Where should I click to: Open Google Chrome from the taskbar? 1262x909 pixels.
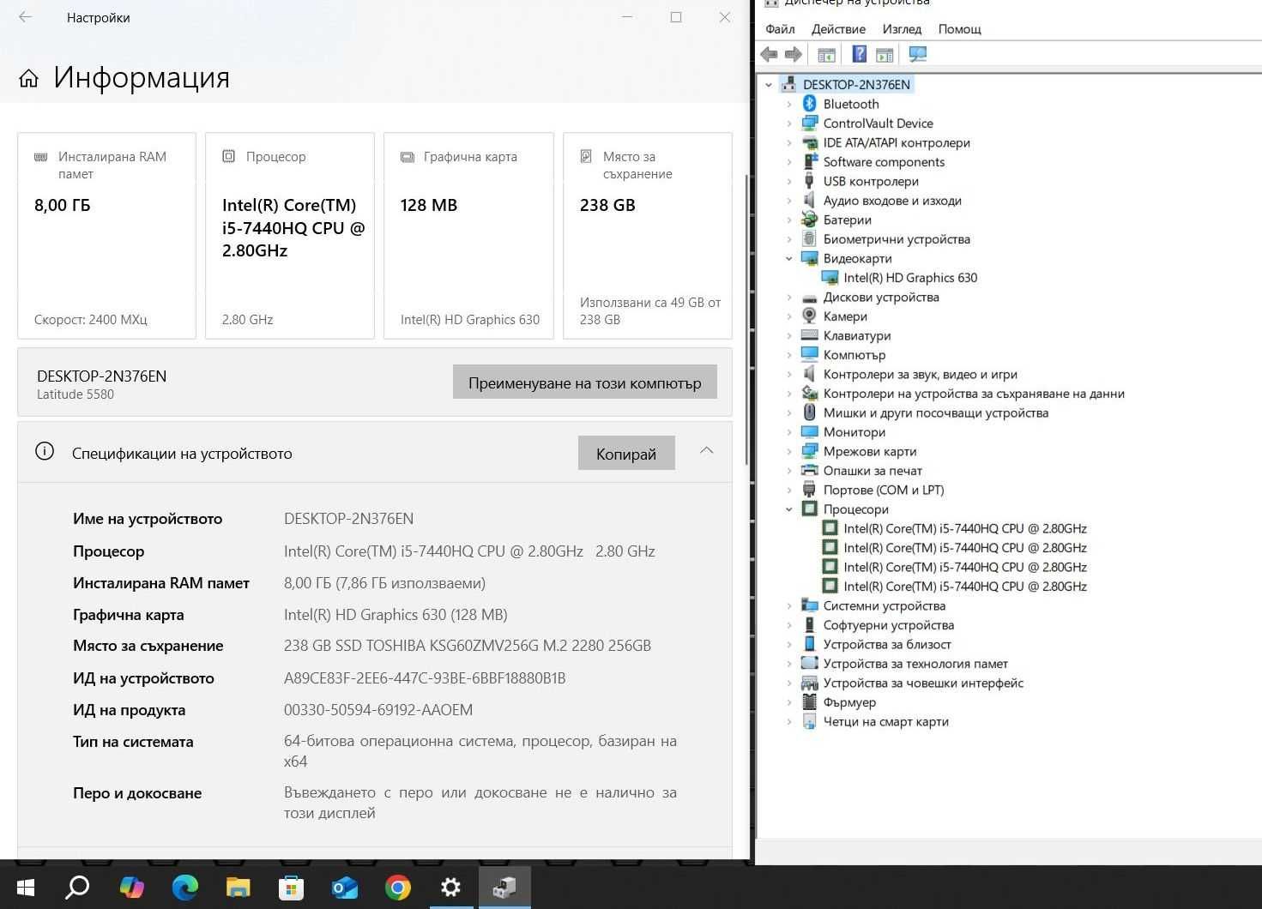pos(397,887)
